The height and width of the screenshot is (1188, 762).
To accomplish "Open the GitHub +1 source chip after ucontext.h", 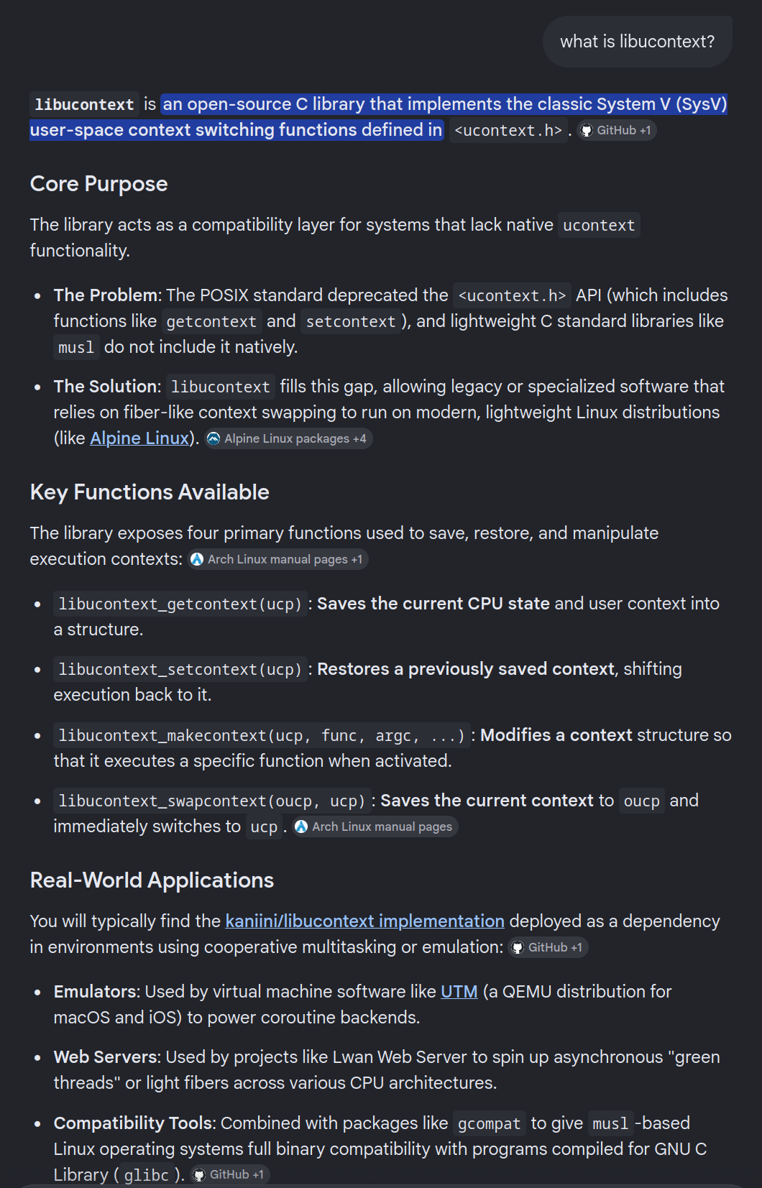I will tap(617, 130).
